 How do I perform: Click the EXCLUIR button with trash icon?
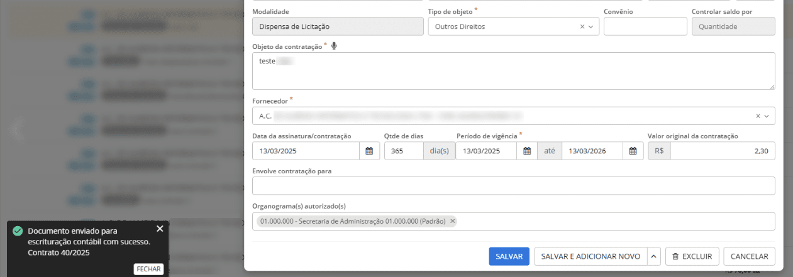click(692, 256)
